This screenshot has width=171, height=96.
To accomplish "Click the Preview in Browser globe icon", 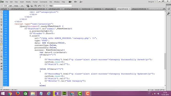I will [32, 6].
